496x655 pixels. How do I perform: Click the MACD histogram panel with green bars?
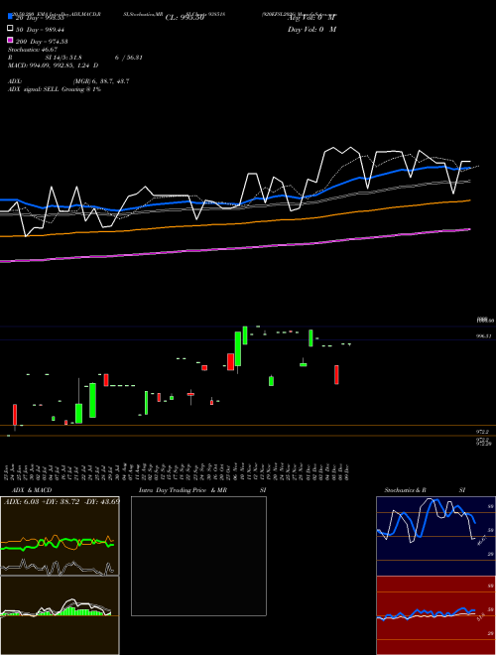click(x=60, y=615)
